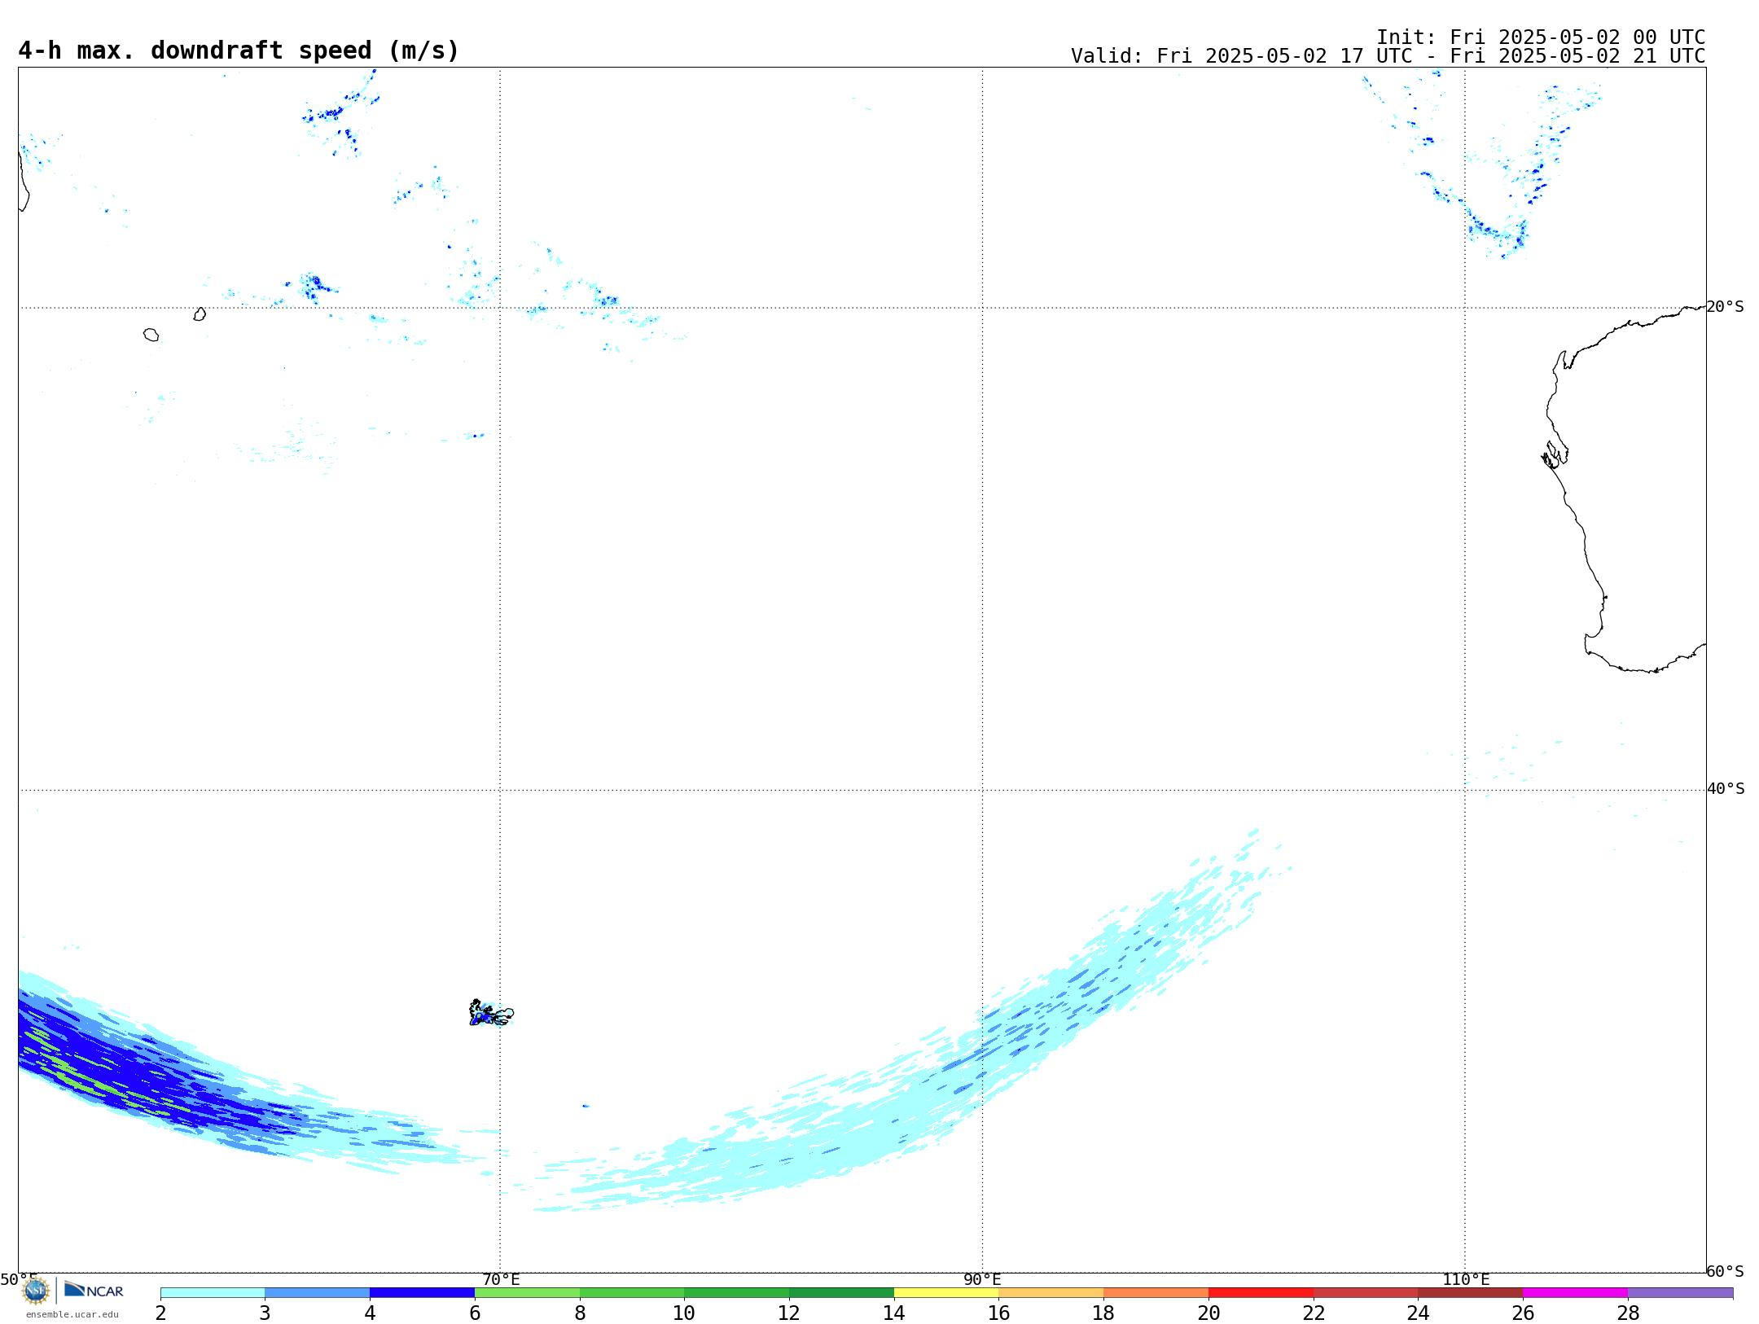The width and height of the screenshot is (1759, 1324).
Task: Click the 60°S latitude label
Action: tap(1725, 1271)
